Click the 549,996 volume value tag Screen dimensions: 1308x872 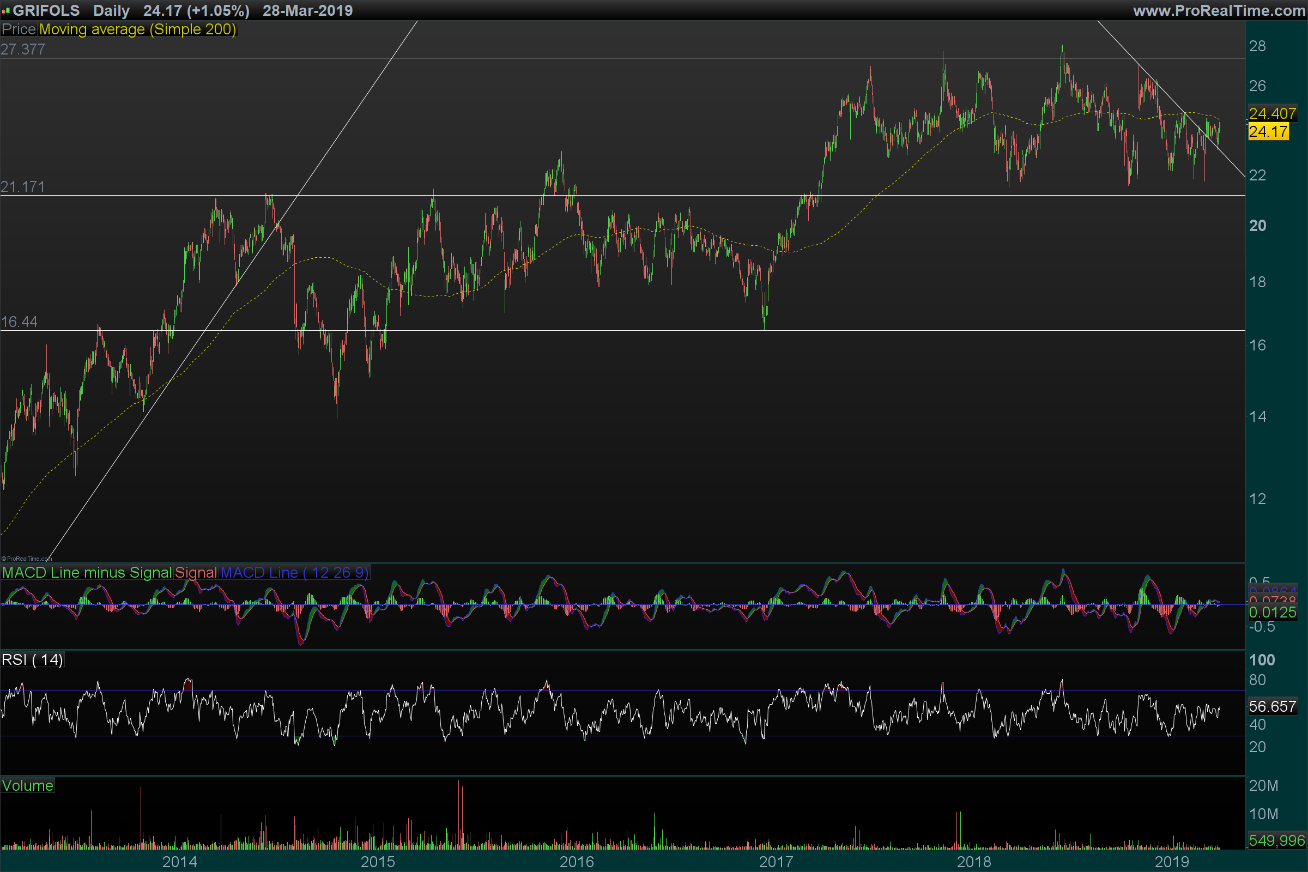(1276, 840)
